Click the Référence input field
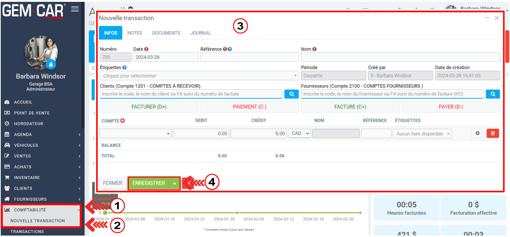Screen dimensions: 510x237 (x=249, y=57)
